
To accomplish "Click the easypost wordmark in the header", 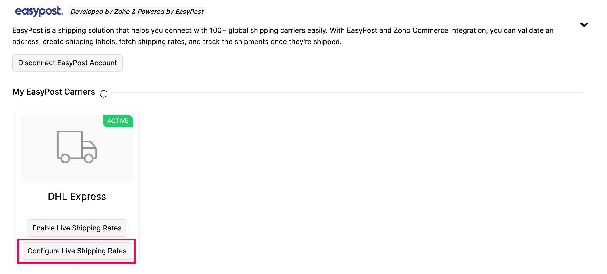I will click(39, 11).
